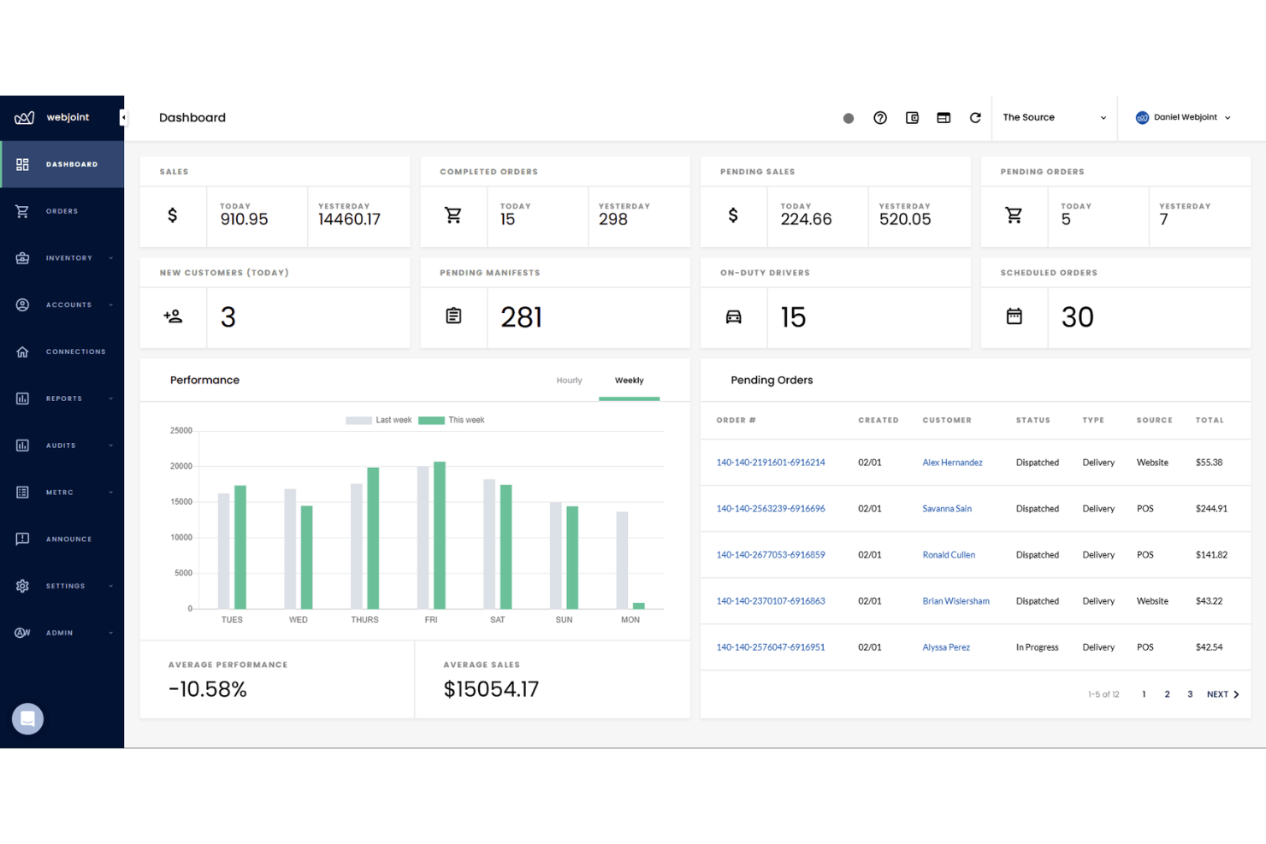Image resolution: width=1266 pixels, height=844 pixels.
Task: Click the $244.91 total cell
Action: 1211,509
